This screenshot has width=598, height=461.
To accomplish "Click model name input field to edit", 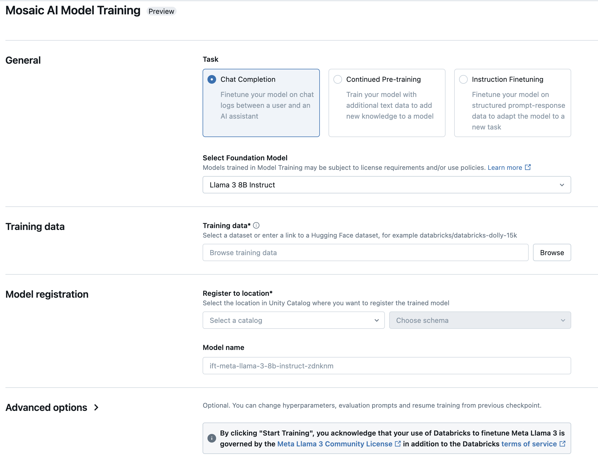I will click(x=387, y=366).
